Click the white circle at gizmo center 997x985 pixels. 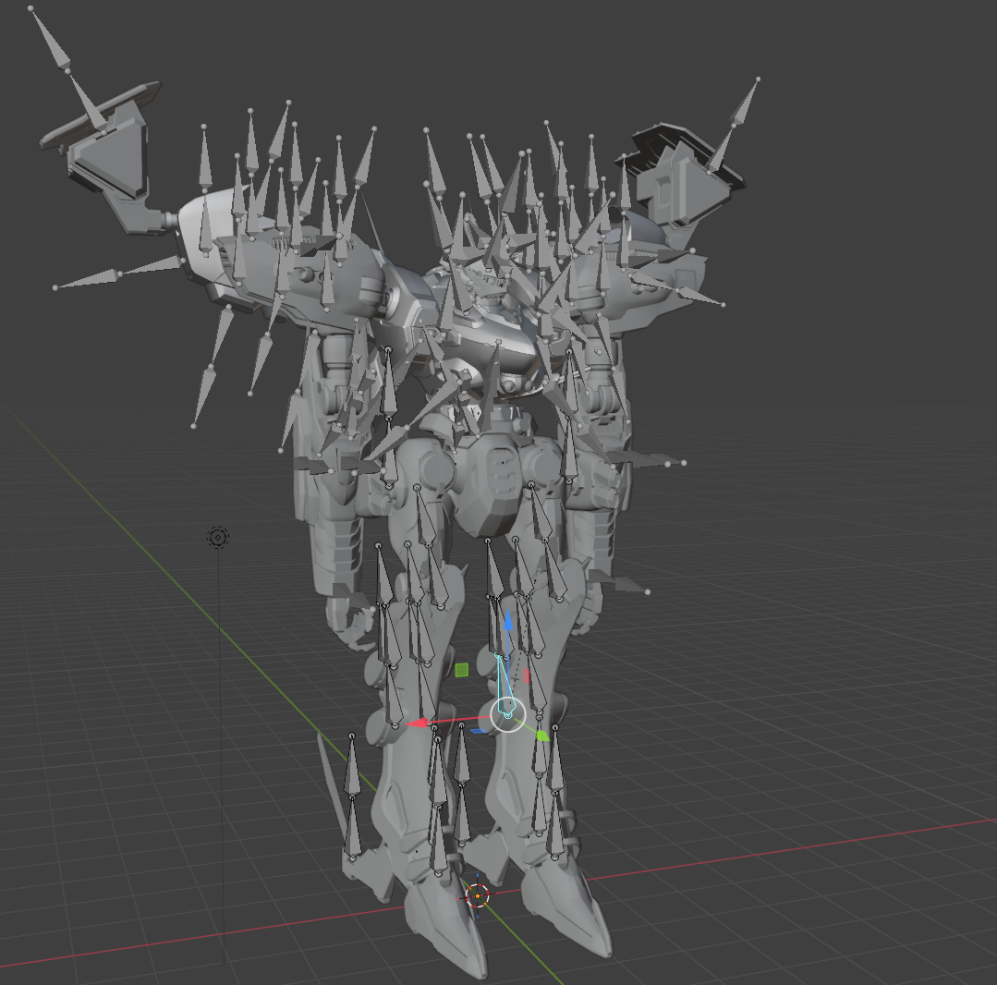[x=508, y=715]
